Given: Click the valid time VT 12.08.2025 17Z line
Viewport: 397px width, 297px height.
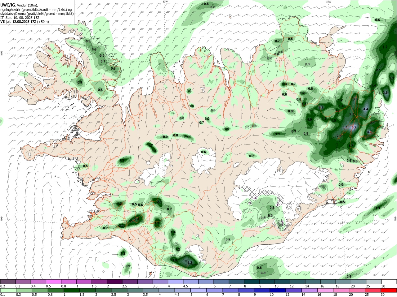Looking at the screenshot, I should [25, 22].
